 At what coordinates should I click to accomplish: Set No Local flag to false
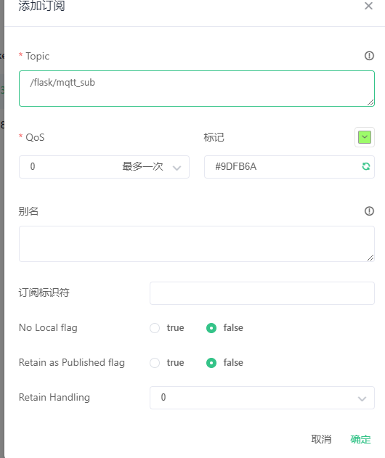coord(211,328)
